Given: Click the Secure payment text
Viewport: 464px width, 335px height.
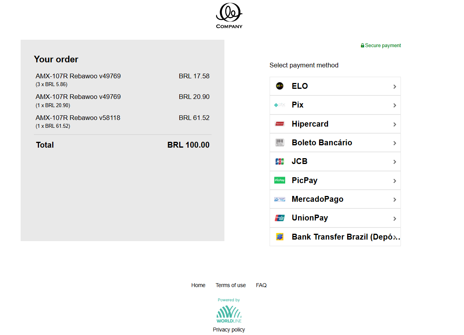Looking at the screenshot, I should coord(383,46).
